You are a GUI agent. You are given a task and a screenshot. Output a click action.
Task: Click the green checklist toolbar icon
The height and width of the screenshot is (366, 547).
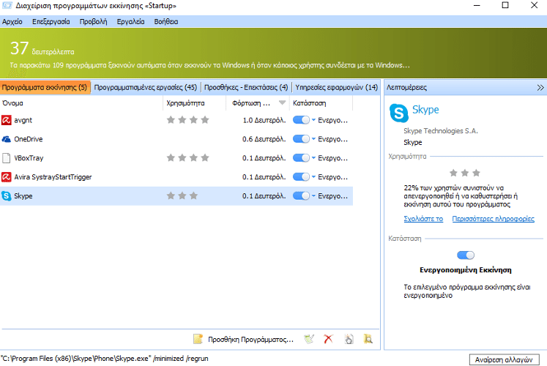(309, 339)
